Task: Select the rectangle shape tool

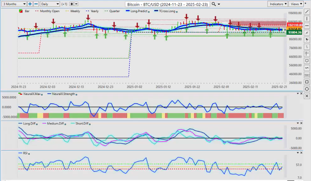Action: (x=307, y=82)
